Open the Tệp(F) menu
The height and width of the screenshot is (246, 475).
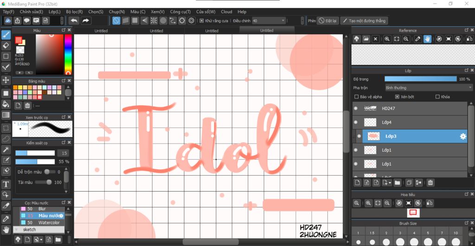coord(8,12)
